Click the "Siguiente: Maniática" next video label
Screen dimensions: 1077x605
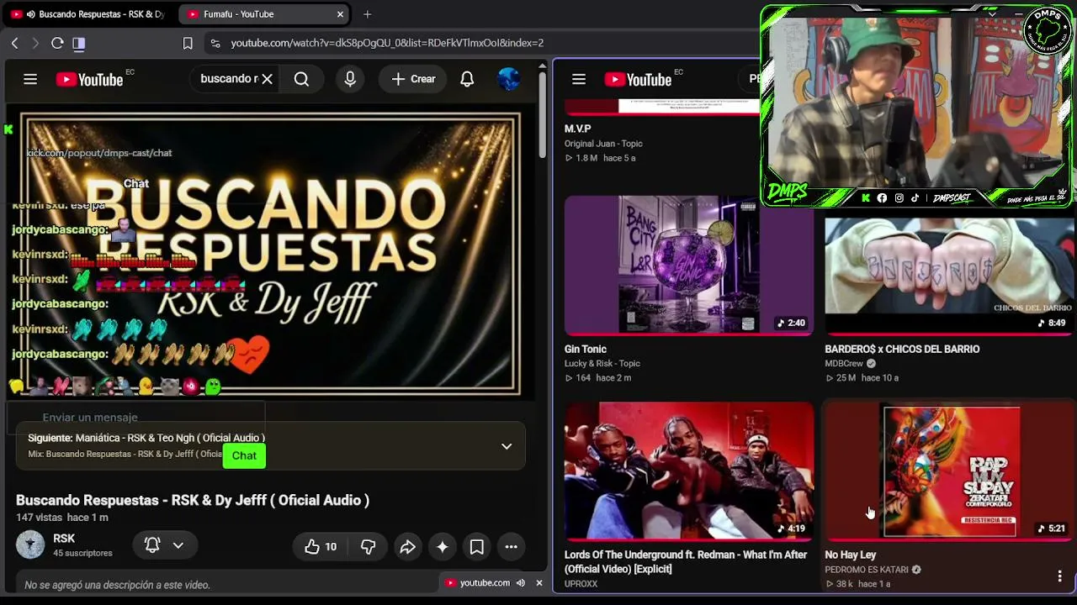[x=146, y=438]
